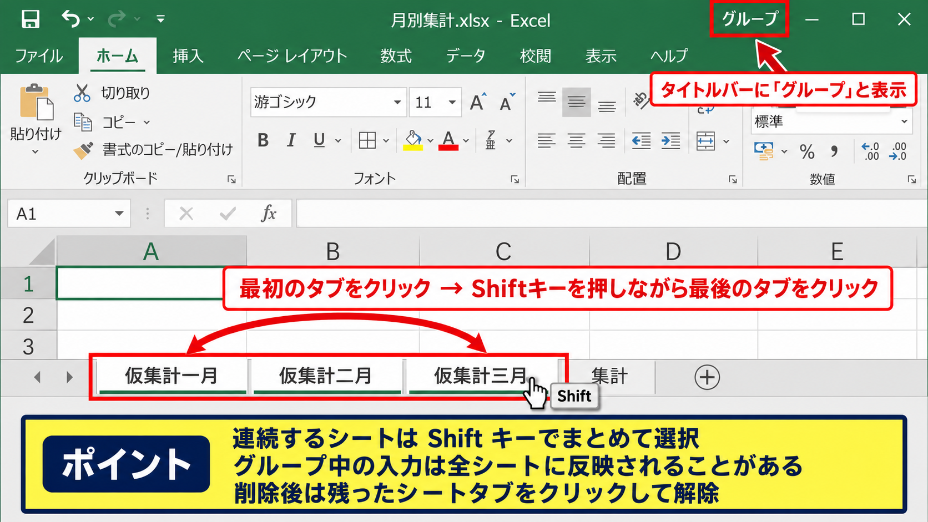Toggle align text left

coord(546,141)
